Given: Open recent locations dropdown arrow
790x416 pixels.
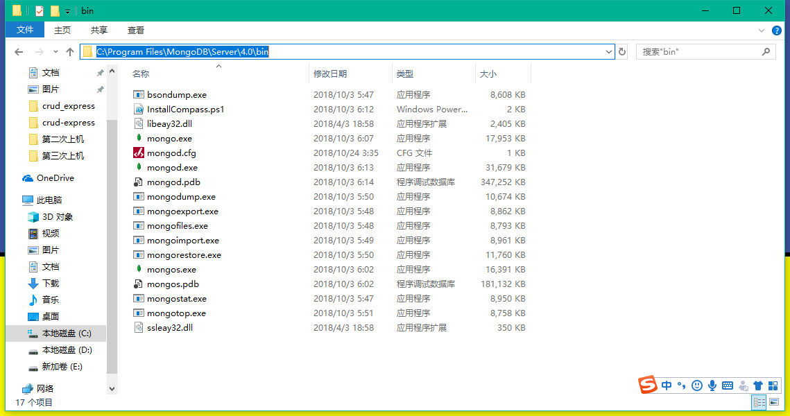Looking at the screenshot, I should pyautogui.click(x=55, y=52).
